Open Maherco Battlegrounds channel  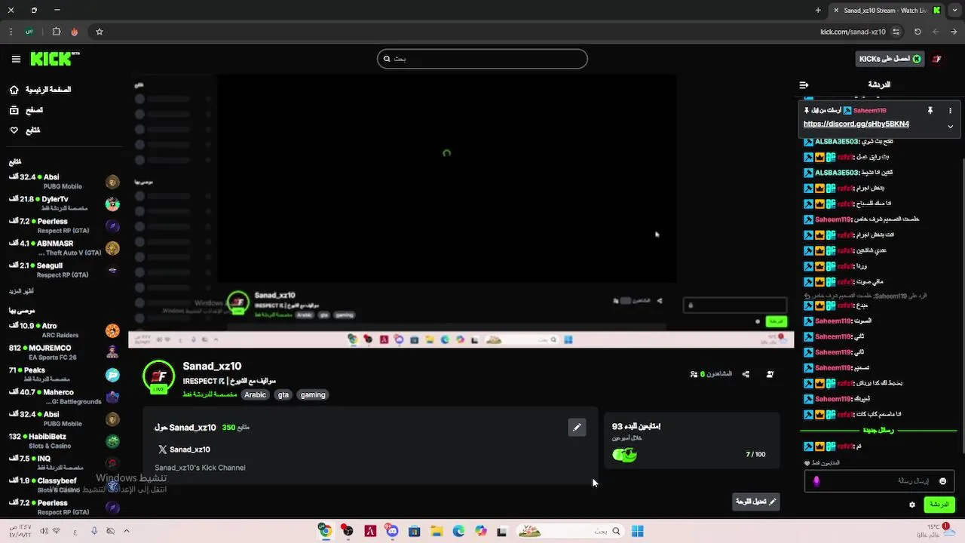(63, 397)
